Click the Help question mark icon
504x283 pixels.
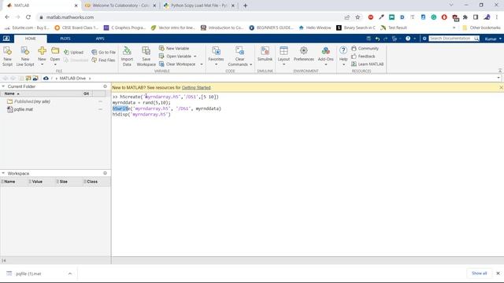[343, 50]
